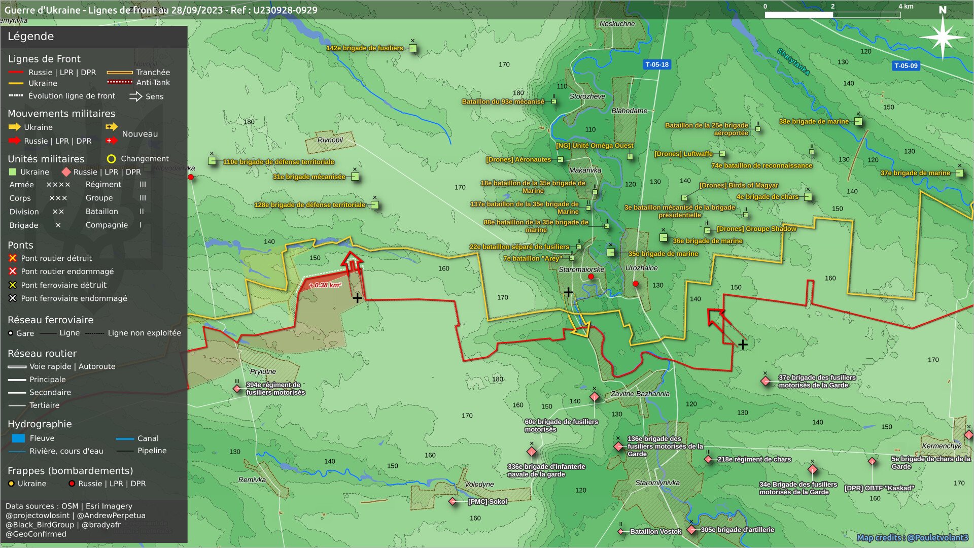Viewport: 974px width, 548px height.
Task: Click the red strike dot at Staromaiorske
Action: coord(591,277)
